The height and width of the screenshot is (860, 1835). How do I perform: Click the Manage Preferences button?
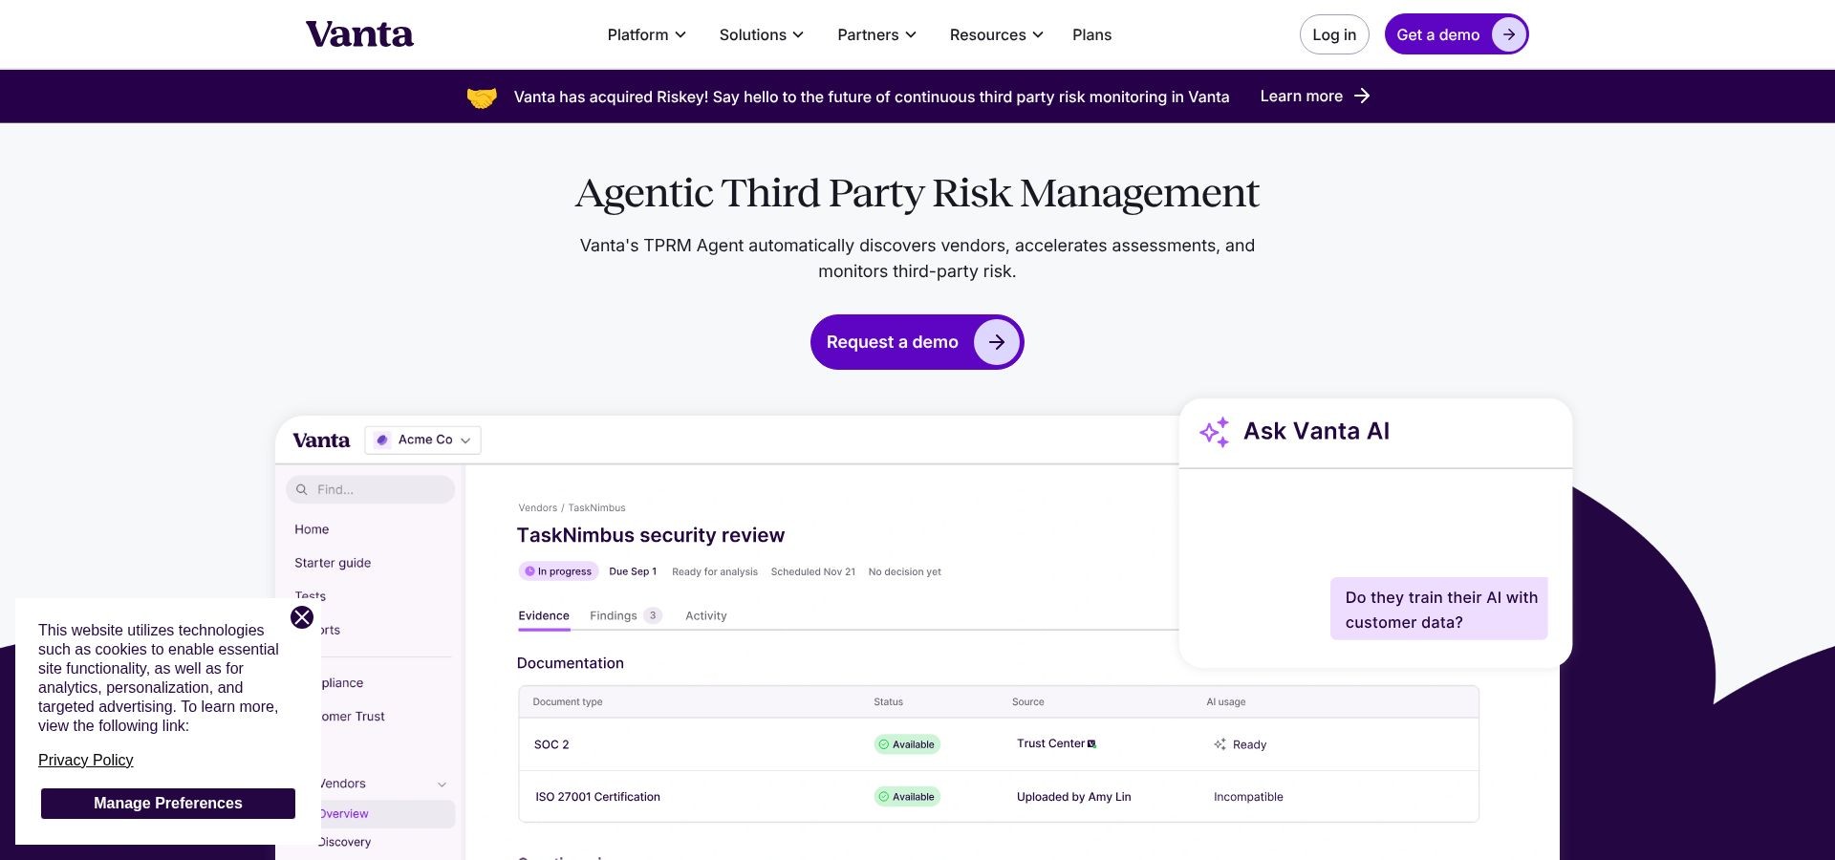coord(168,804)
